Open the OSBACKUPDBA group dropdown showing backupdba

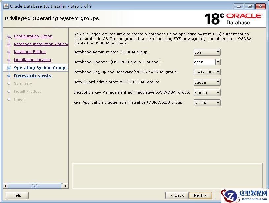(x=207, y=72)
